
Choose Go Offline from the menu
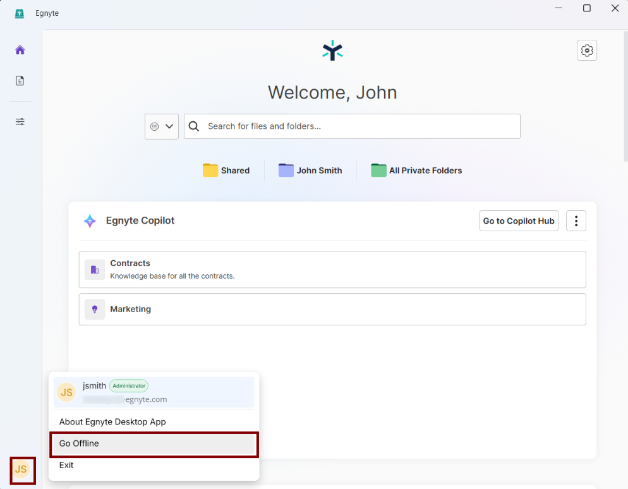click(x=154, y=444)
